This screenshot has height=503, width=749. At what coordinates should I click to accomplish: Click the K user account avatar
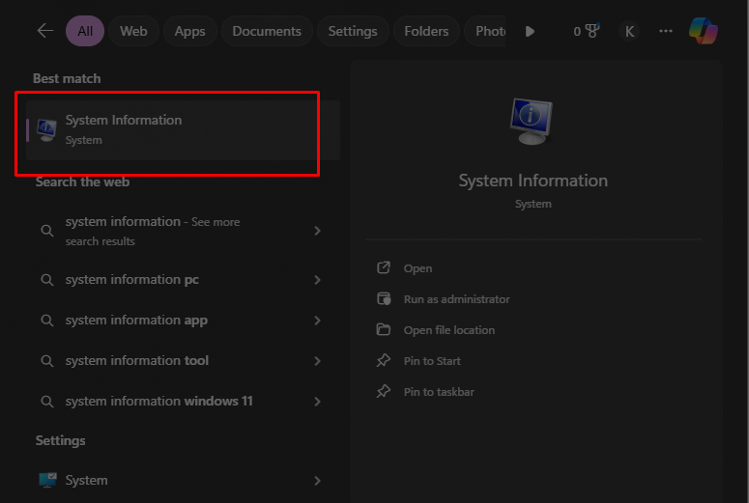[x=629, y=31]
